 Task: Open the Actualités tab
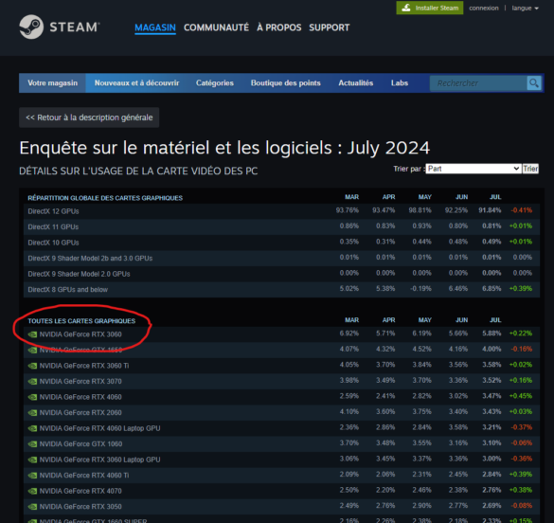[x=356, y=83]
